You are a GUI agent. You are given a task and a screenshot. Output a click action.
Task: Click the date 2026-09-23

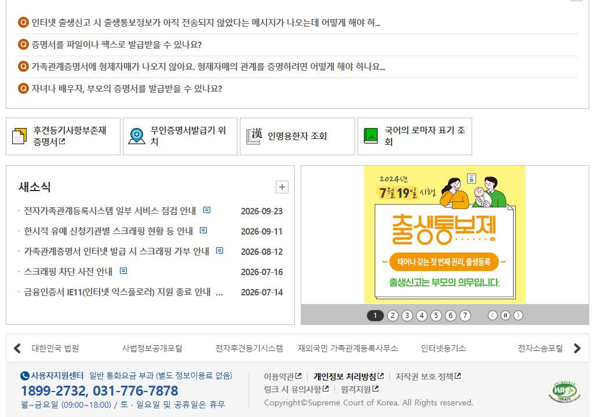pos(262,211)
